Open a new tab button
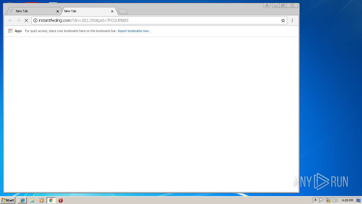This screenshot has width=362, height=204. [123, 12]
